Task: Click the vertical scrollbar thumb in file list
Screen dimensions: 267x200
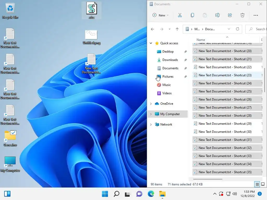Action: point(264,80)
